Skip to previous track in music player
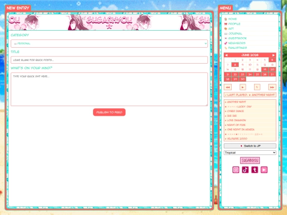287x215 pixels. tap(227, 87)
